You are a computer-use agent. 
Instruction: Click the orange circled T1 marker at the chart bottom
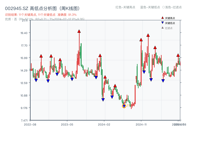pos(124,106)
